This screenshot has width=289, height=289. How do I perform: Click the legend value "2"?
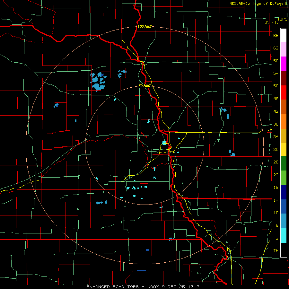click(277, 238)
